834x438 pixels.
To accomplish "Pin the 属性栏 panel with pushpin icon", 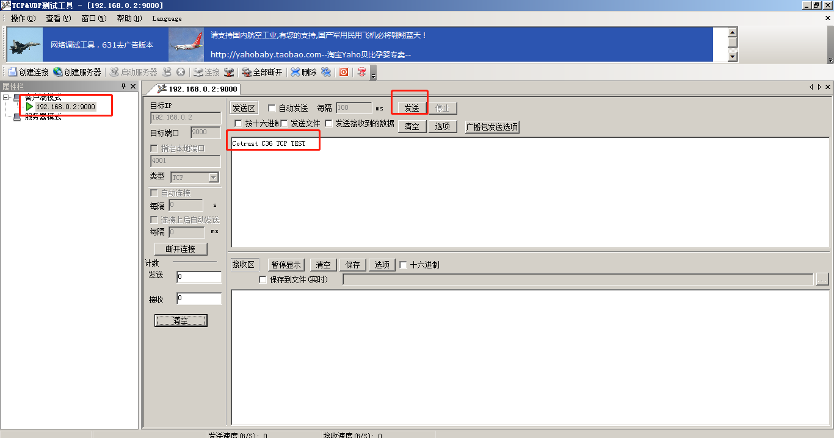I will tap(124, 87).
